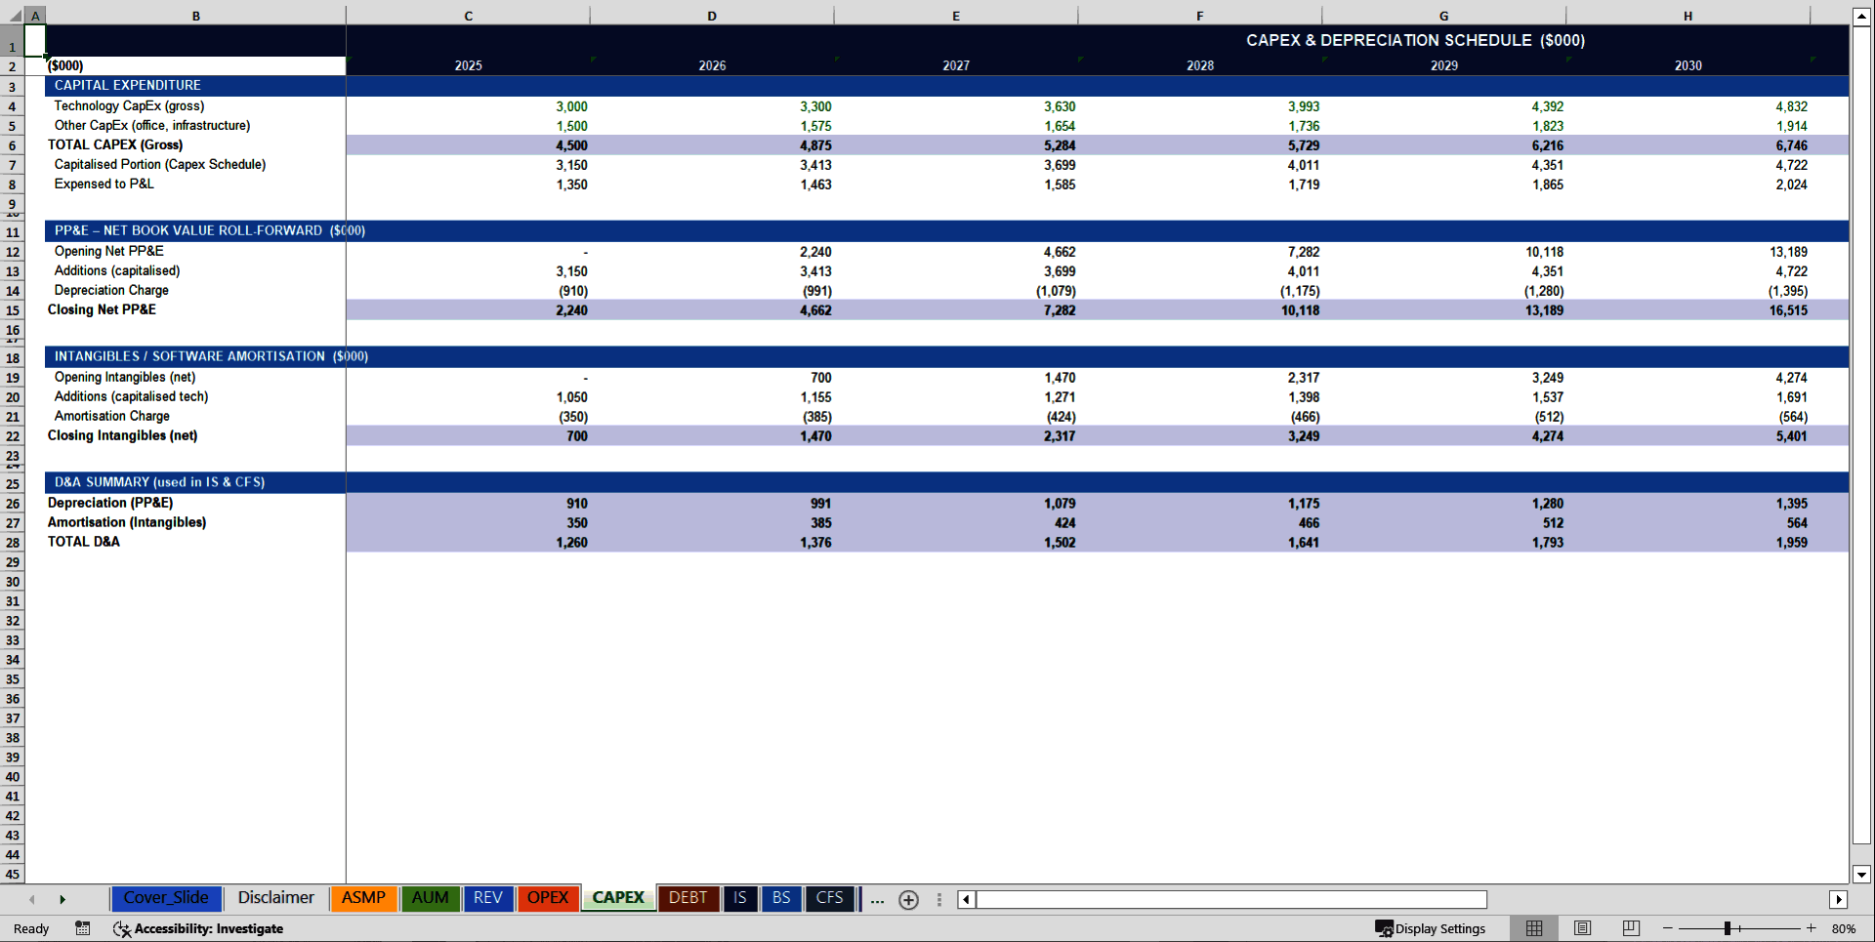Switch to the CAPEX sheet tab

(x=617, y=897)
